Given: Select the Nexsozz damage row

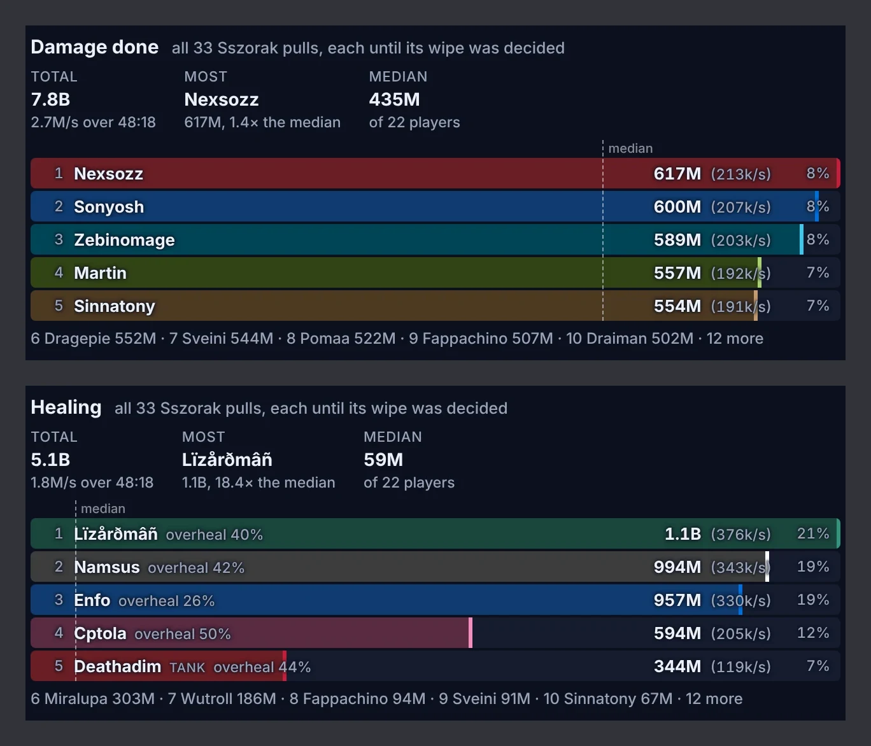Looking at the screenshot, I should tap(435, 173).
